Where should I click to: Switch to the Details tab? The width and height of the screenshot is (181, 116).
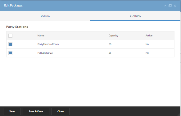point(45,16)
